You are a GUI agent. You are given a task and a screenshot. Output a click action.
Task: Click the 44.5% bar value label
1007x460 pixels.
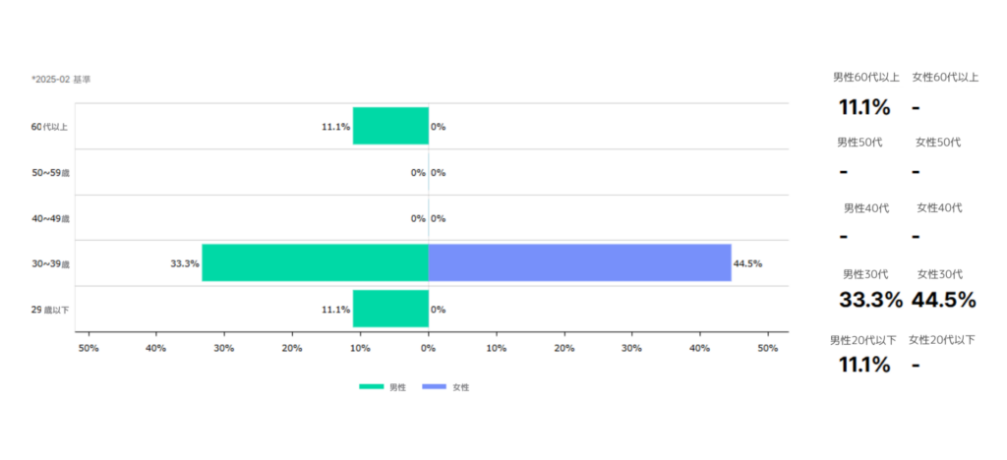tap(747, 263)
